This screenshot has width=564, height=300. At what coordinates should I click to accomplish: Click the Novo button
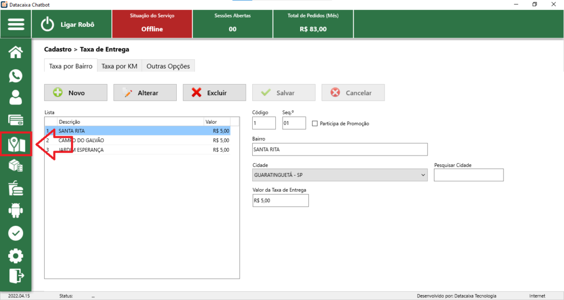pos(75,93)
